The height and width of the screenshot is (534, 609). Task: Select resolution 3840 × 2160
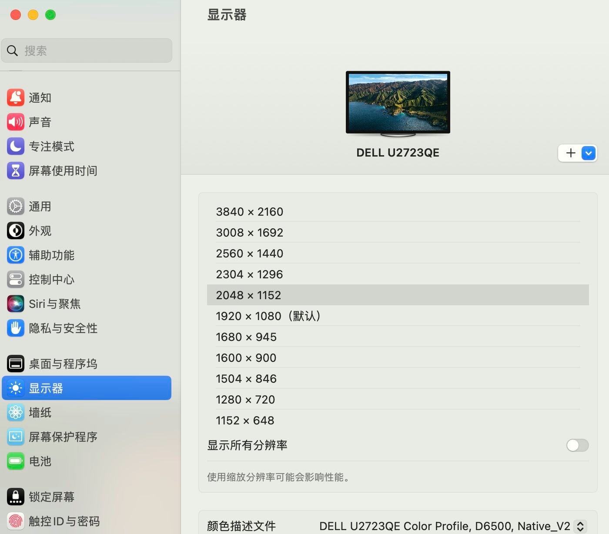398,211
